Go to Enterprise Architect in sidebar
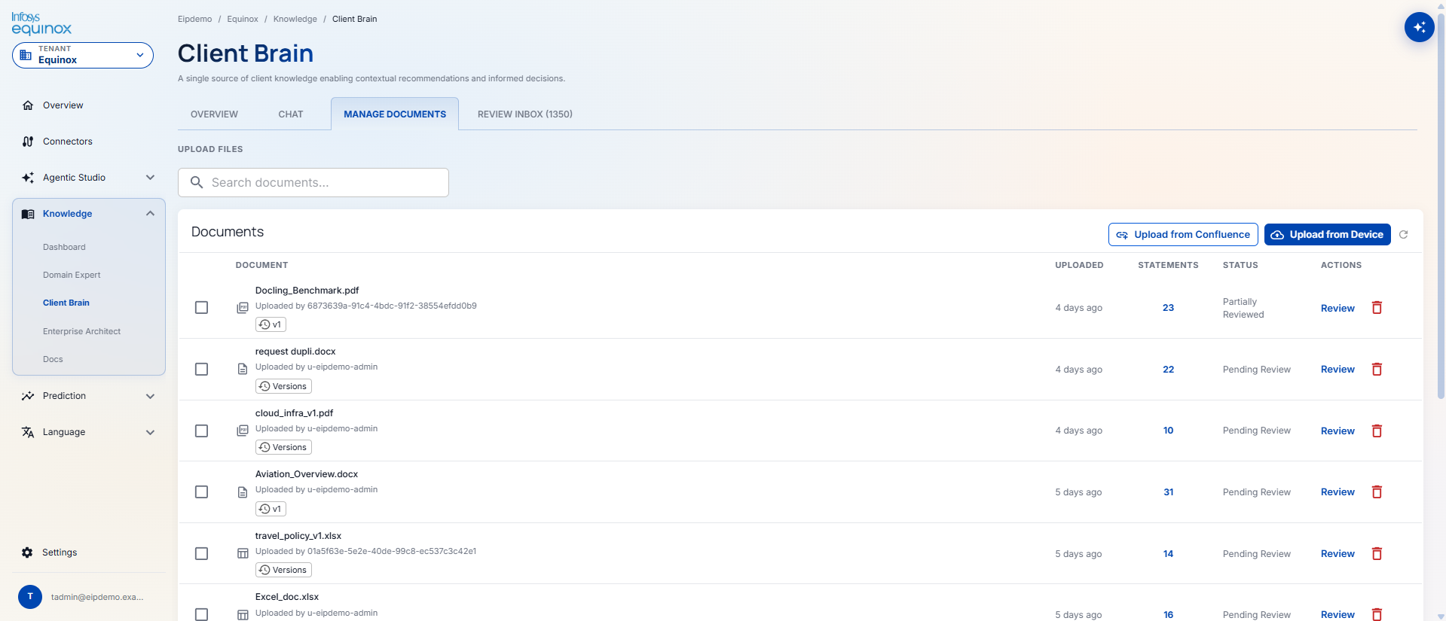1446x621 pixels. [81, 331]
